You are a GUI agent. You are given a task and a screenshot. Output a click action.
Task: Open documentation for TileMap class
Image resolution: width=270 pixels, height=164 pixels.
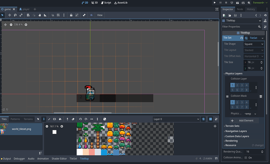tap(265, 21)
